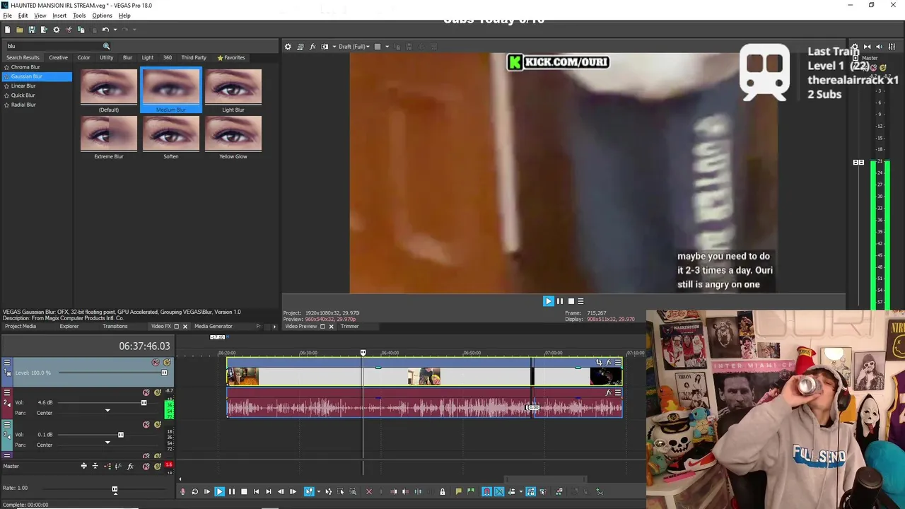Open the Favorites tab
Viewport: 905px width, 509px height.
[231, 58]
